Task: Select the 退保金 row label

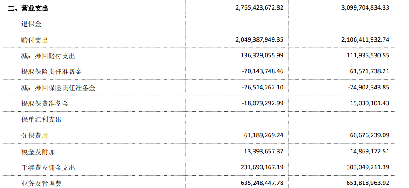Action: (31, 24)
